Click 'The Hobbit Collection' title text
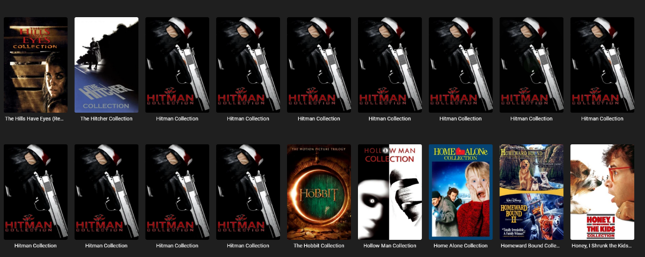Viewport: 645px width, 257px height. [x=319, y=246]
